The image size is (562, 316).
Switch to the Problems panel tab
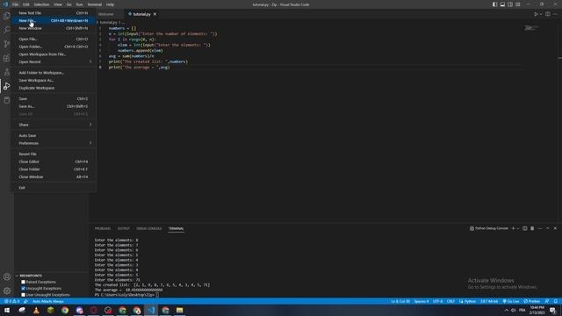103,228
